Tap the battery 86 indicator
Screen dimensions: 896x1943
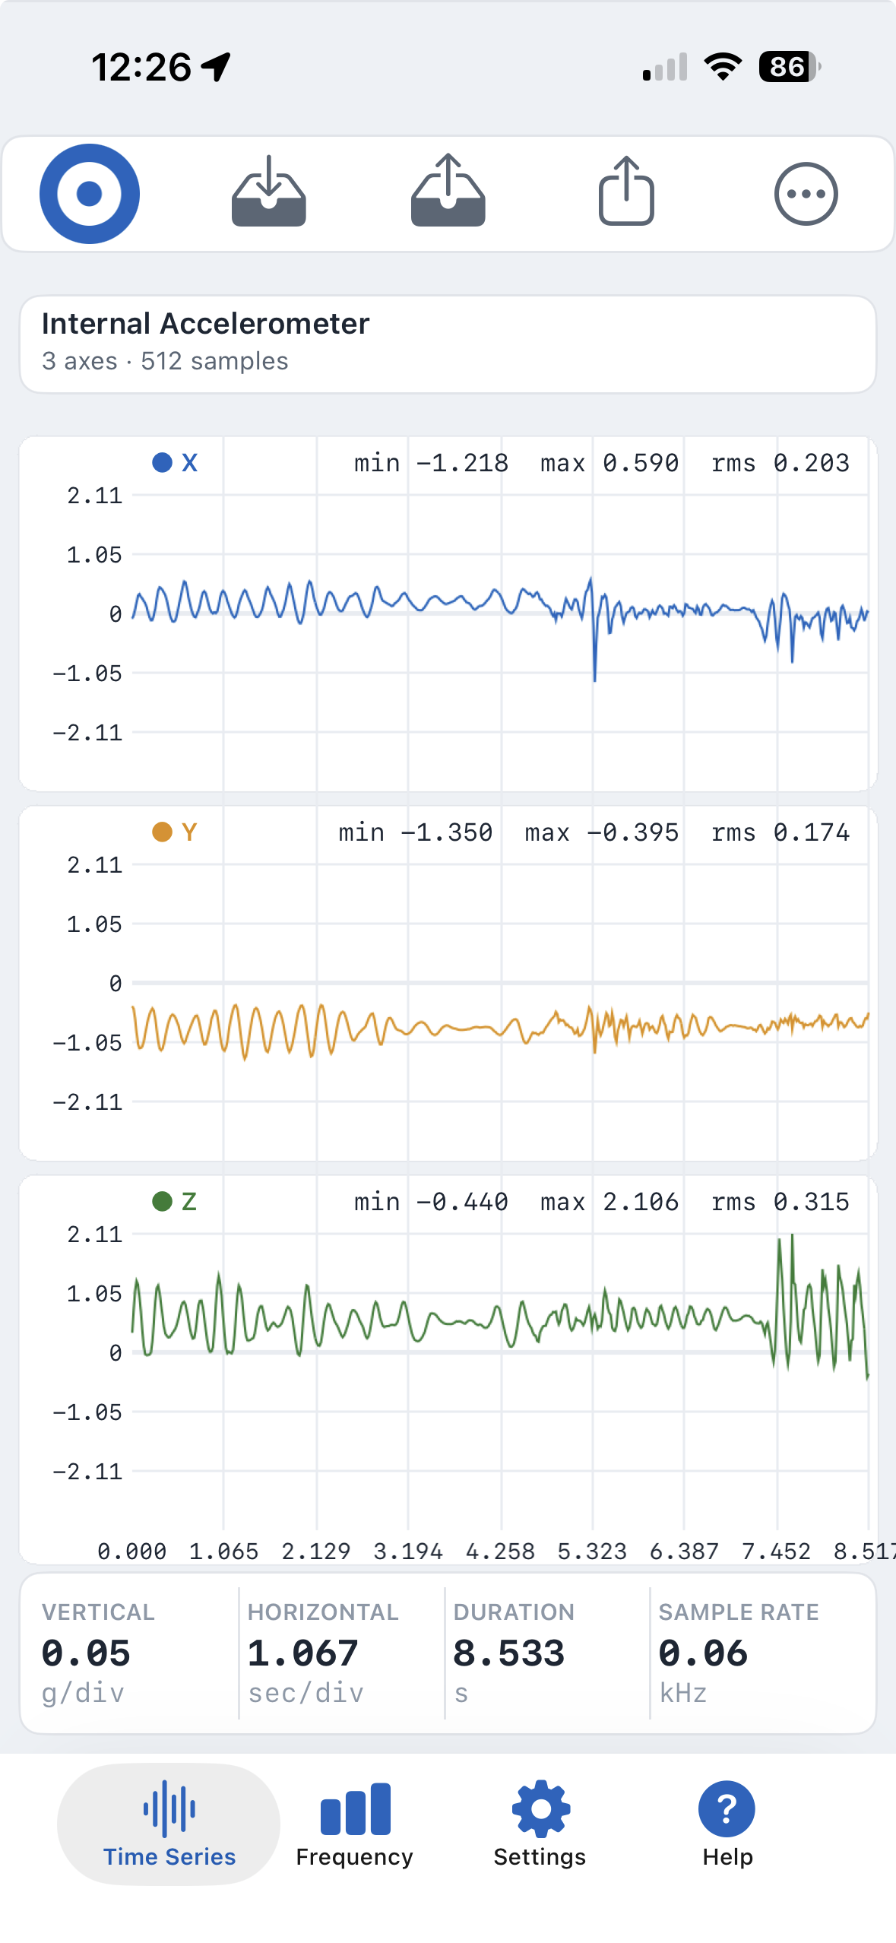[790, 67]
